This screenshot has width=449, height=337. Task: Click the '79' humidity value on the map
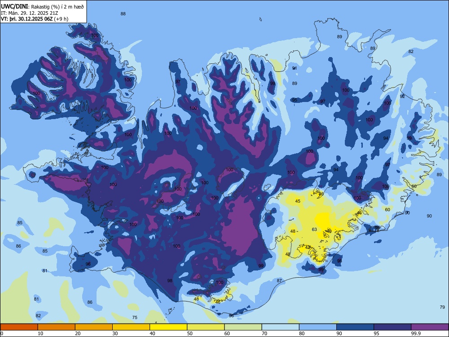[x=442, y=307]
